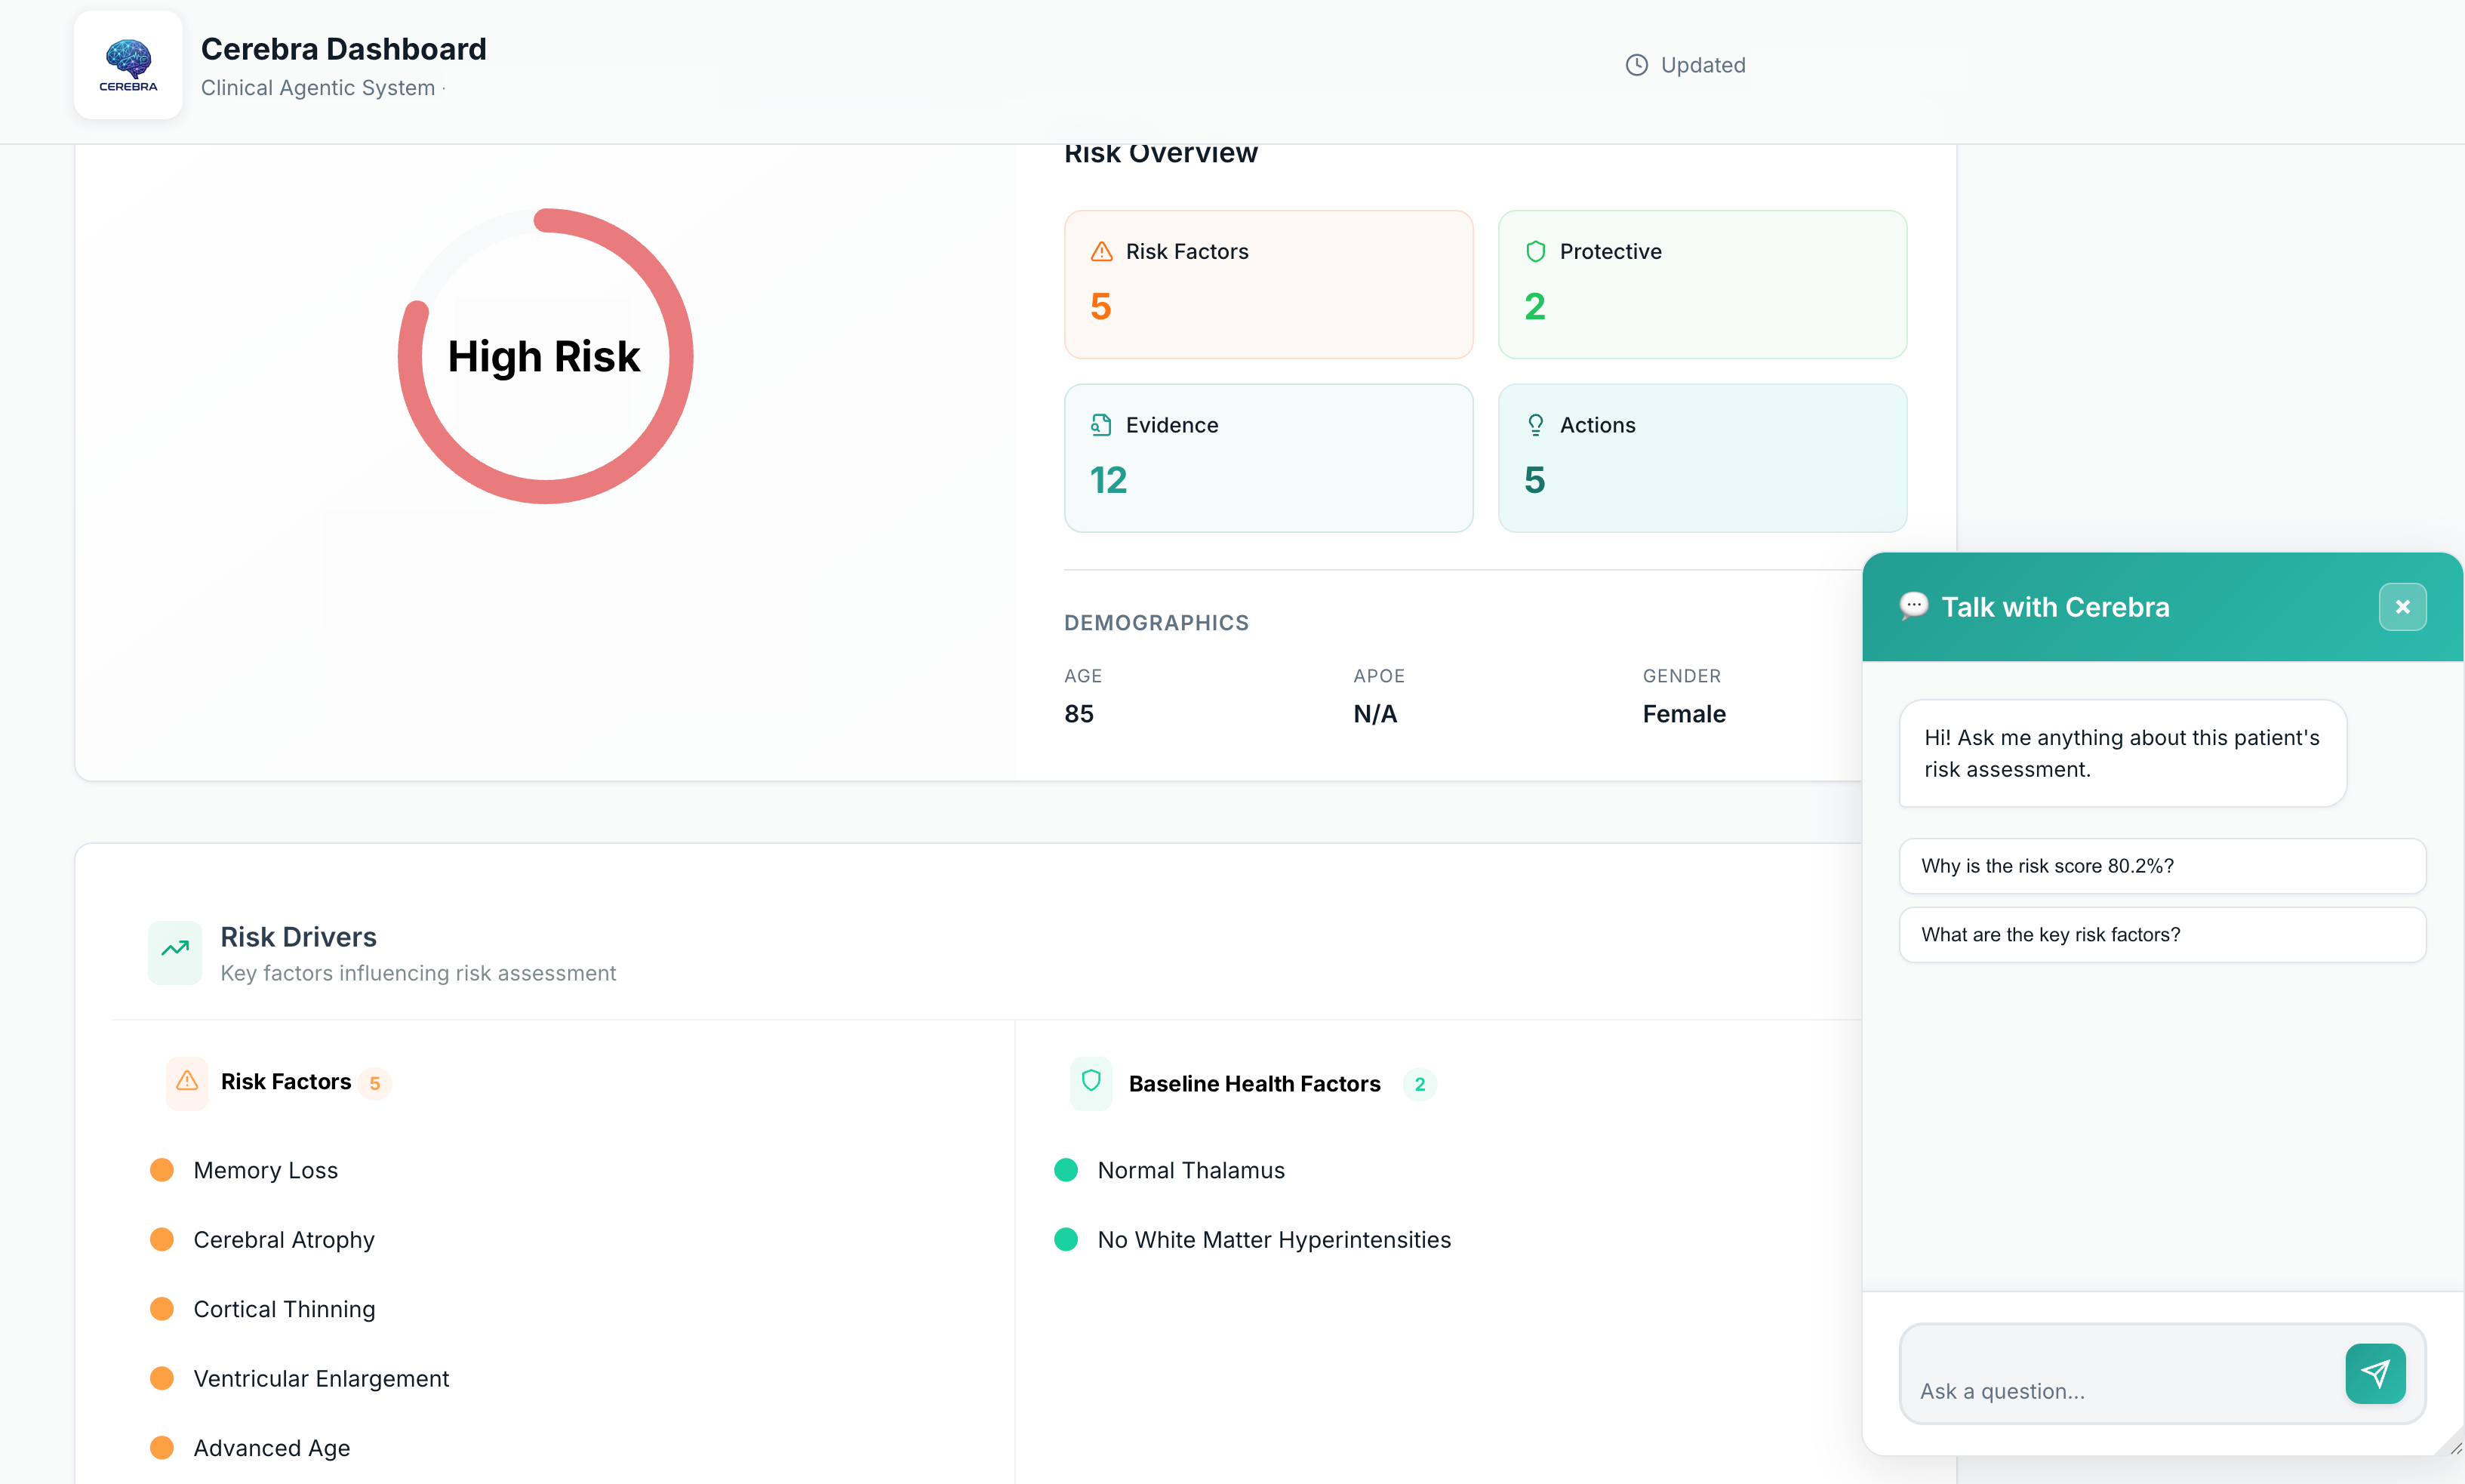This screenshot has width=2465, height=1484.
Task: Click the document search icon on Evidence card
Action: point(1102,424)
